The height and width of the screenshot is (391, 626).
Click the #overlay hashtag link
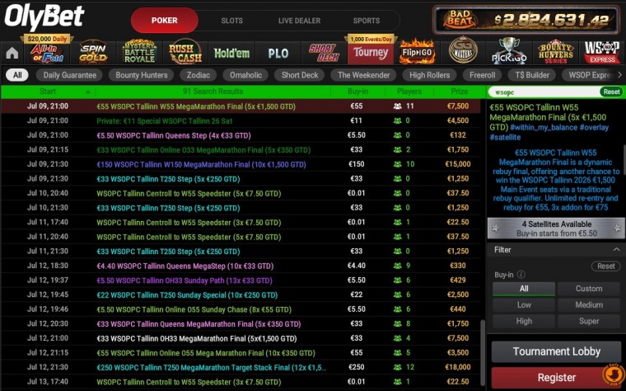[594, 127]
